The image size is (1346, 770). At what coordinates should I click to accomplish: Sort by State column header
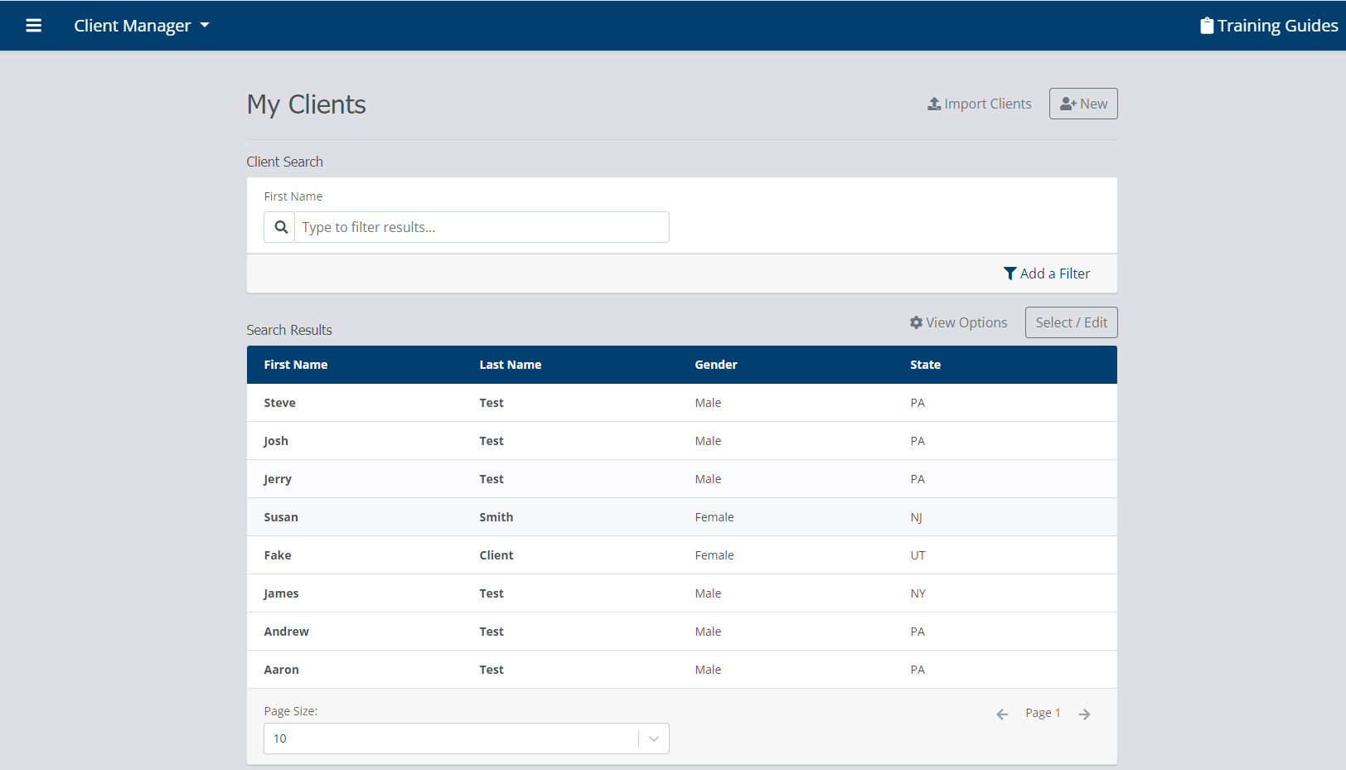[925, 365]
